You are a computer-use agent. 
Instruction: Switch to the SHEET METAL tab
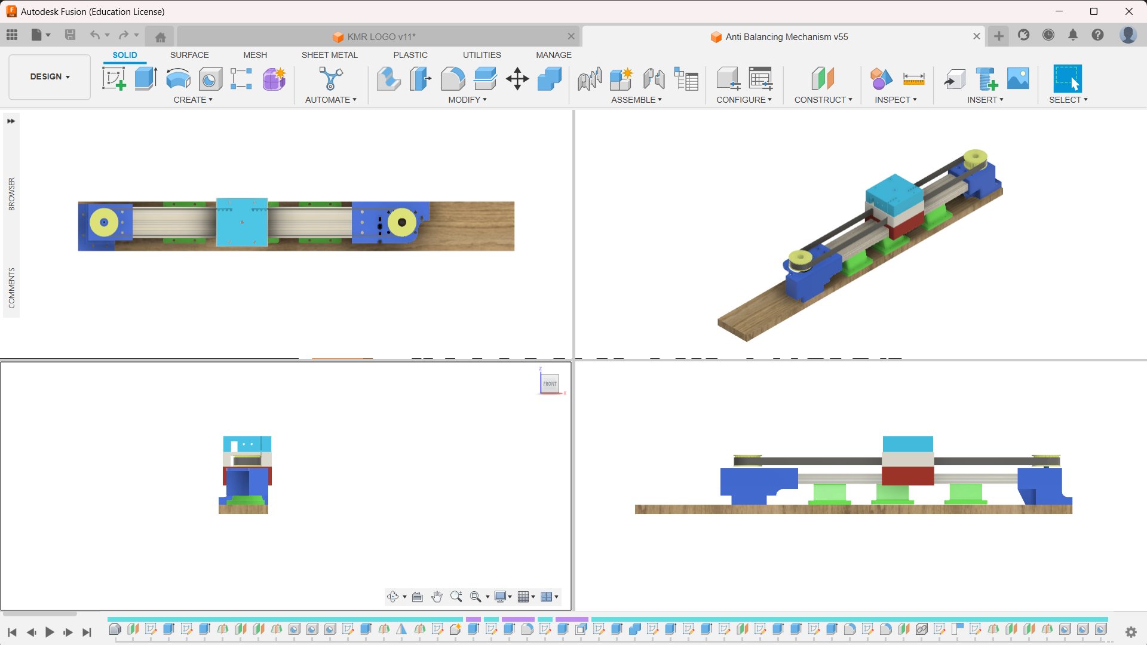click(329, 55)
